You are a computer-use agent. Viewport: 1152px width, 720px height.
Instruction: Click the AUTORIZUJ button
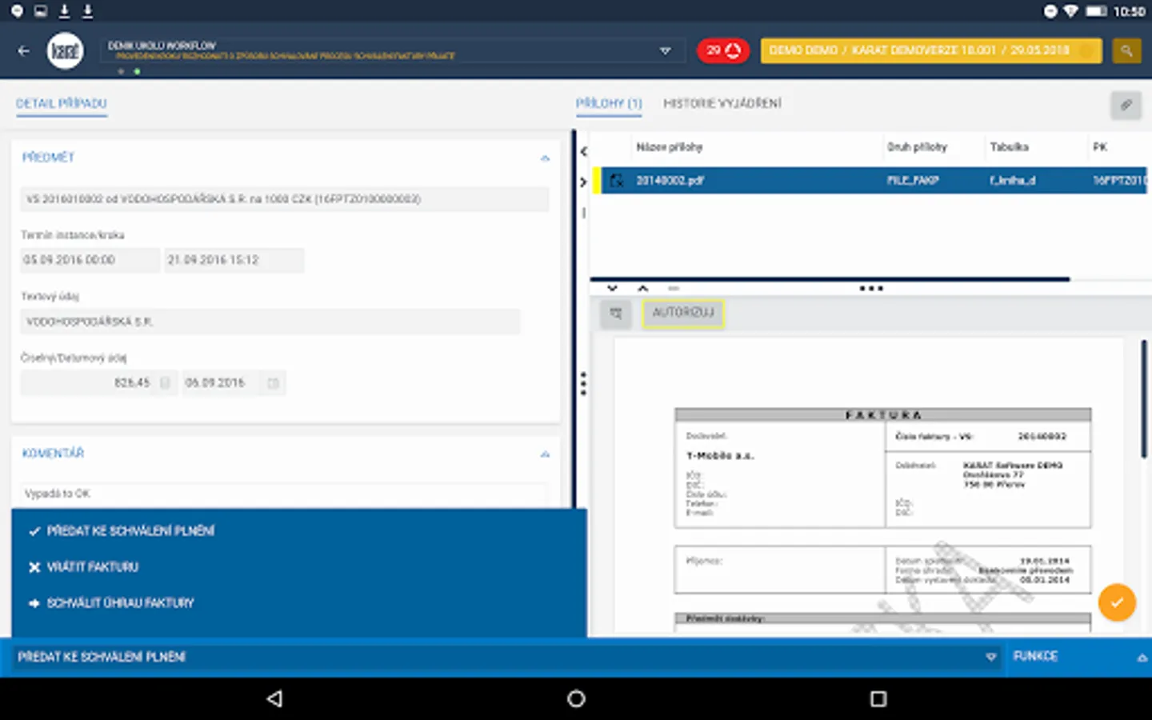[683, 314]
